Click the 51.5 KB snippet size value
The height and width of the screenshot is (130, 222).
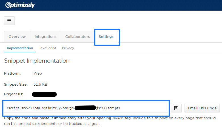click(40, 84)
